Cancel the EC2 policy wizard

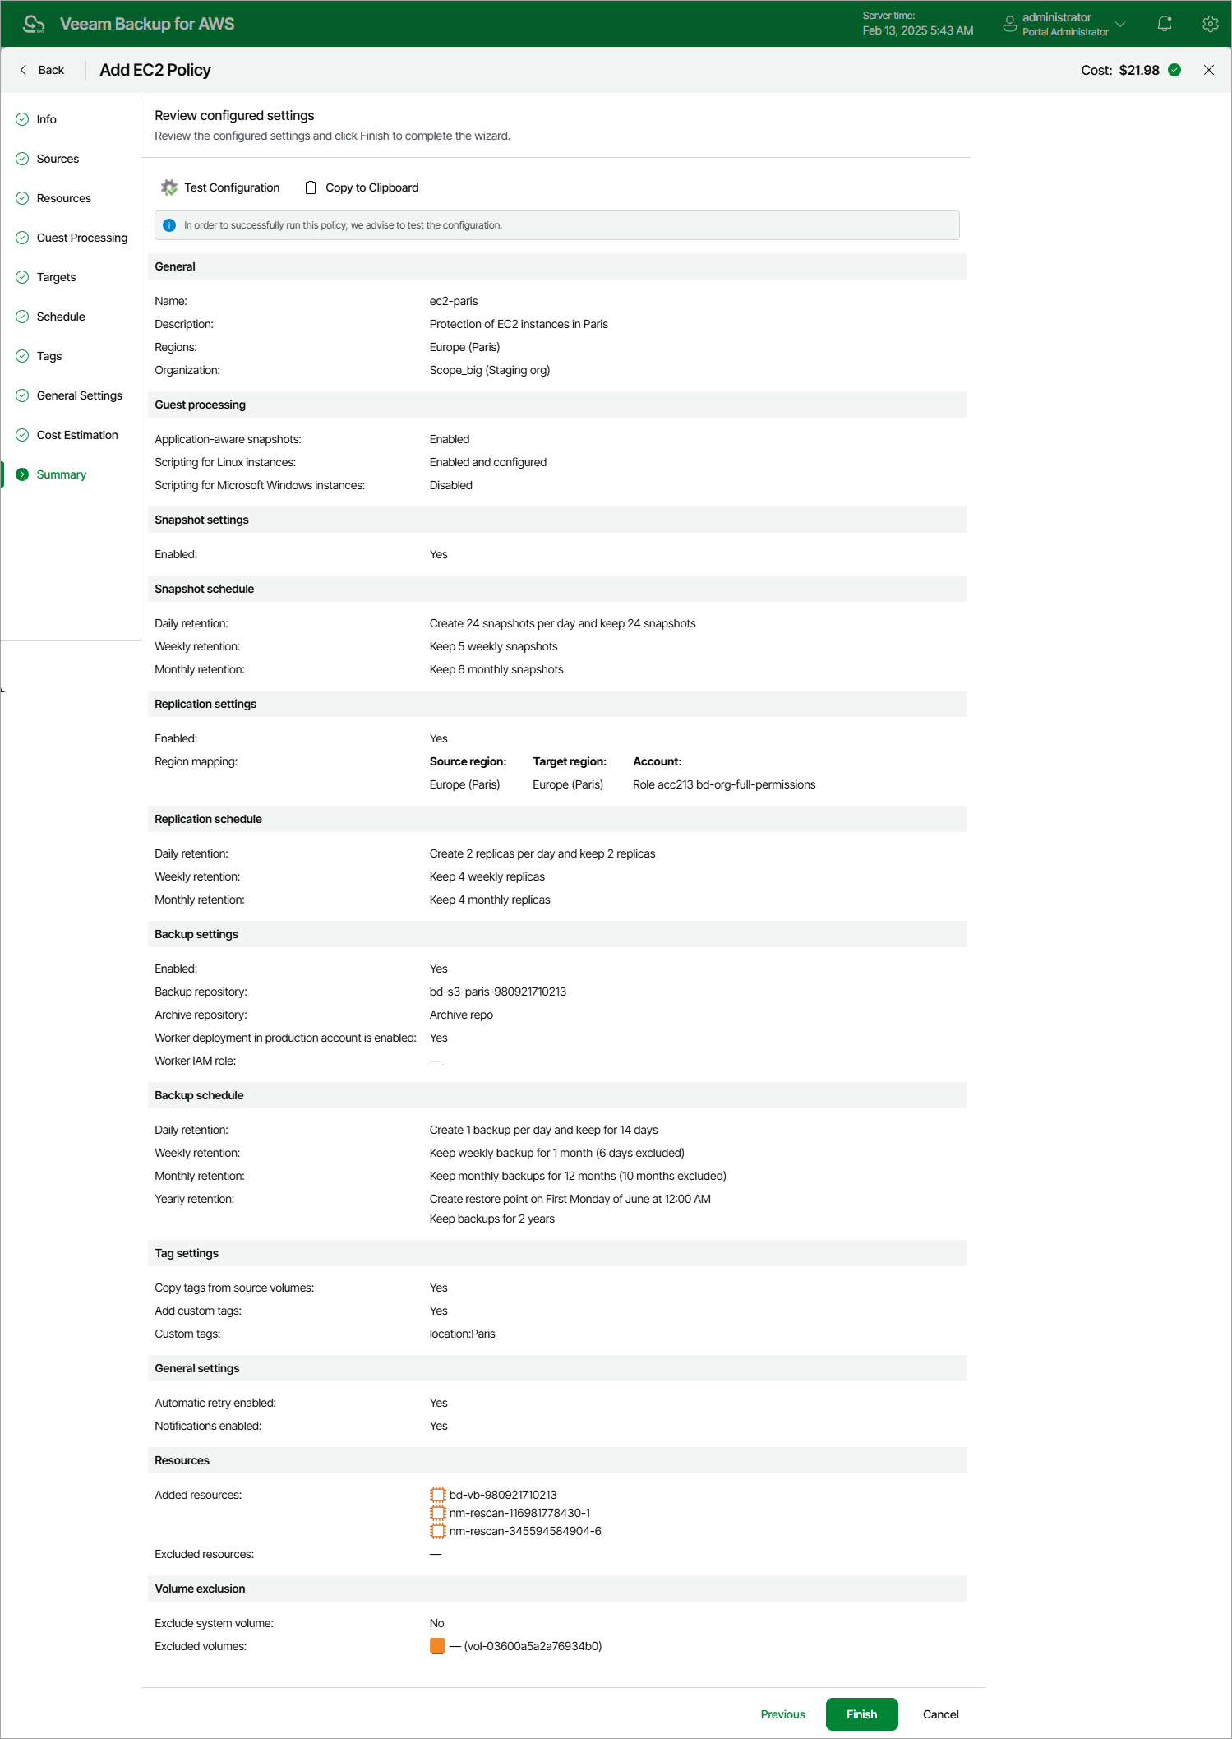pos(940,1714)
